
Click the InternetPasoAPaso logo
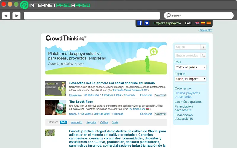click(x=55, y=5)
